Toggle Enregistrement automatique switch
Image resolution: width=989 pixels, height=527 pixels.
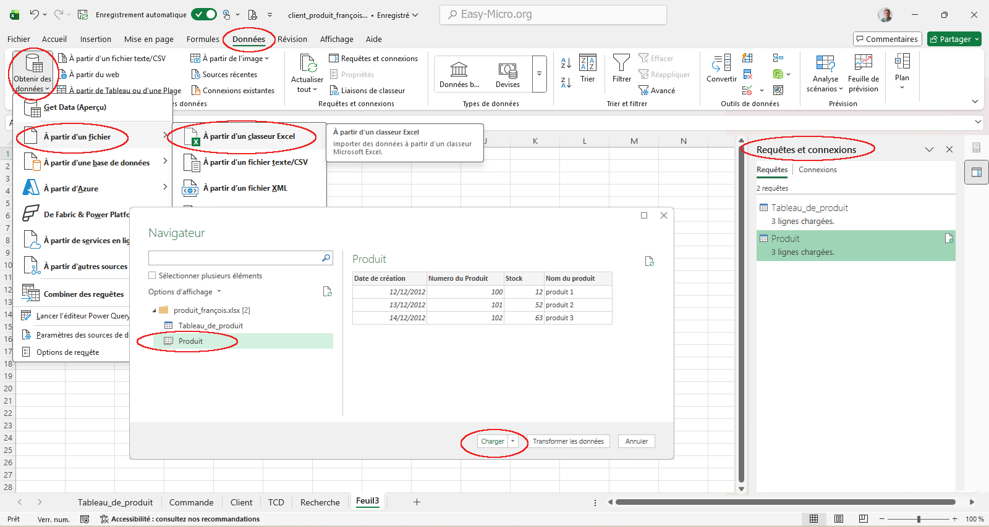tap(203, 14)
